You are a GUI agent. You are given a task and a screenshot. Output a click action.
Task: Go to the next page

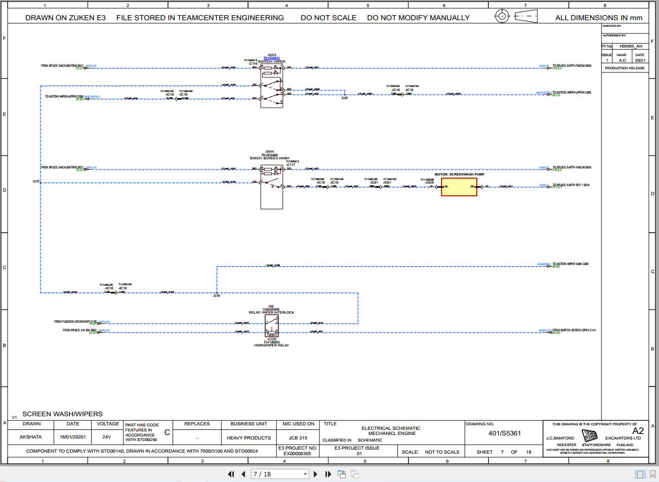tap(316, 474)
